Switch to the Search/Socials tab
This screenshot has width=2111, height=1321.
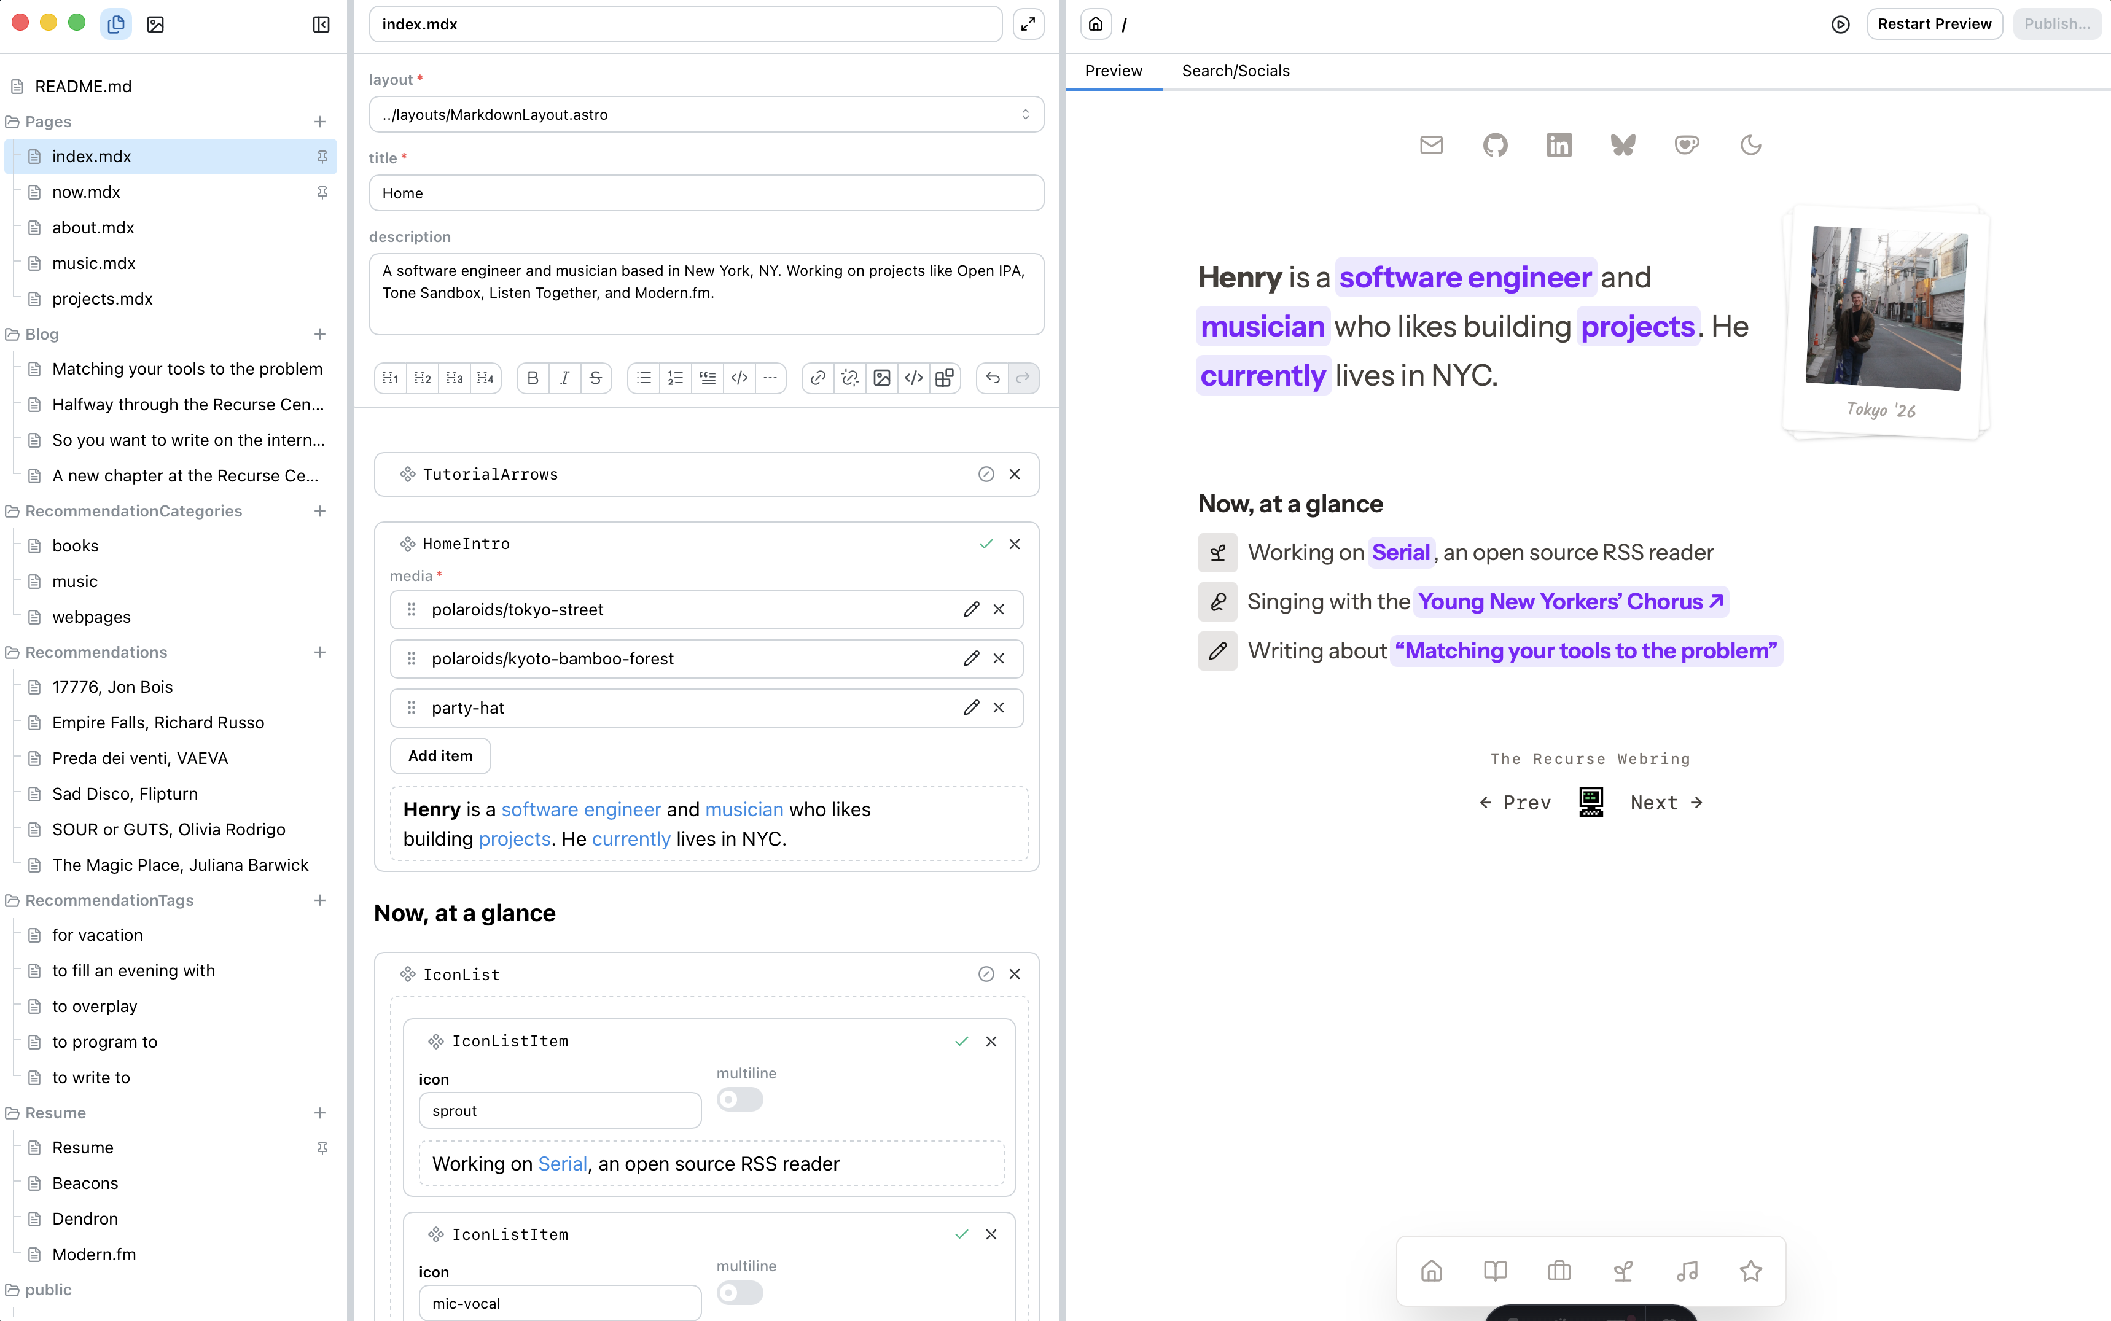[1236, 71]
